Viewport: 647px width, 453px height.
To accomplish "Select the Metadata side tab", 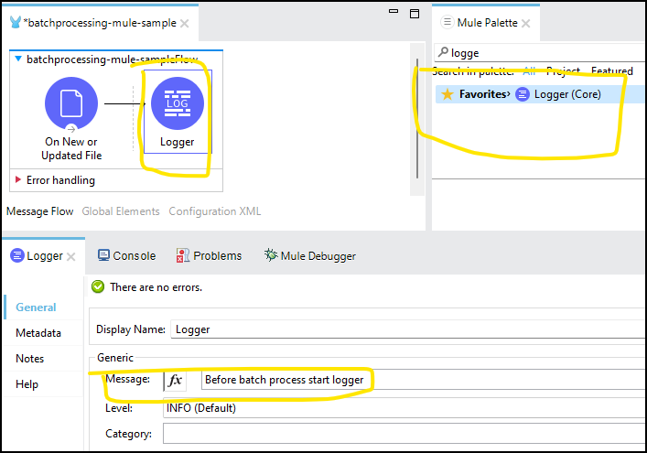I will point(38,333).
